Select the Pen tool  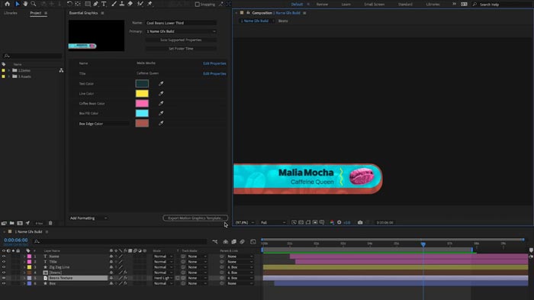click(95, 4)
